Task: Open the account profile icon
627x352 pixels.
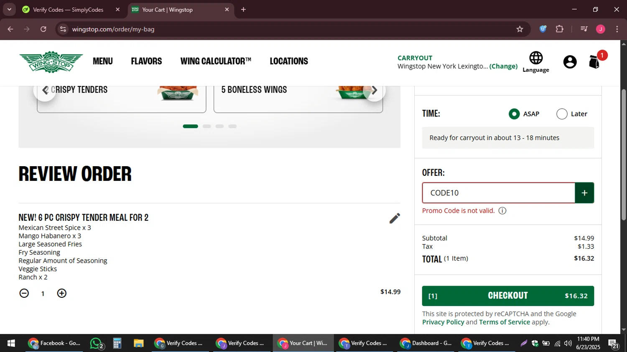Action: pos(570,62)
